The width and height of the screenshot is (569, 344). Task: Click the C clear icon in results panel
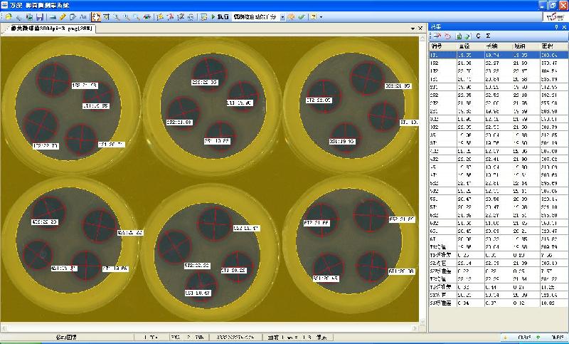477,36
